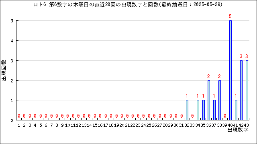The width and height of the screenshot is (257, 144).
Task: Click the red 1 above bar 35
Action: coord(203,96)
